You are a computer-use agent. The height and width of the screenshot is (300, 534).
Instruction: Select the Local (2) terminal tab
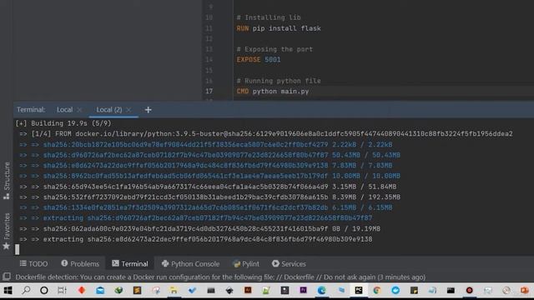109,110
